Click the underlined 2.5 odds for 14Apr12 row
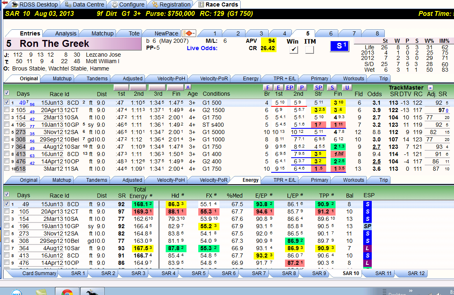This screenshot has height=295, width=454. (376, 161)
